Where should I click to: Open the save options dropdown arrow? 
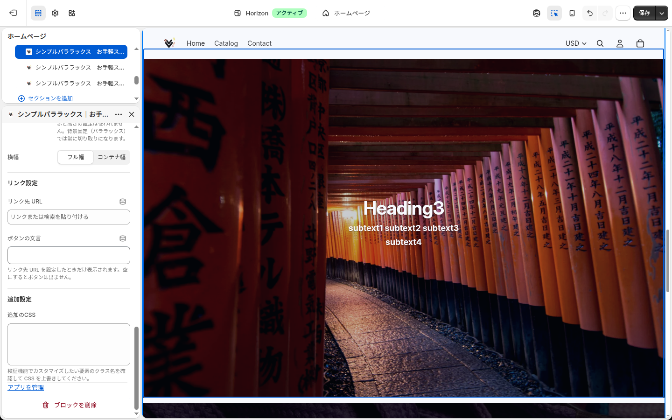662,13
